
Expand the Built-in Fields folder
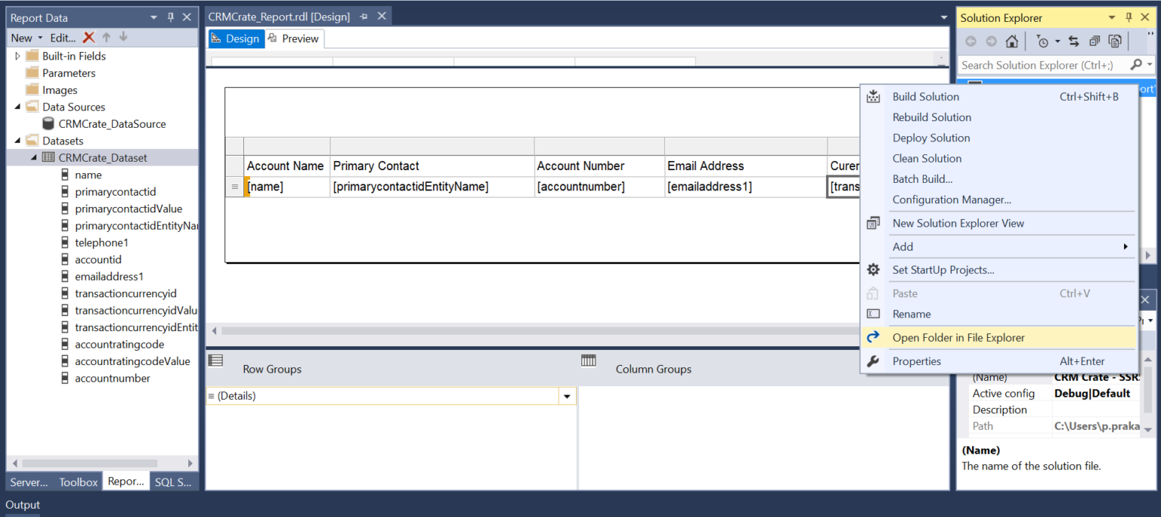17,55
